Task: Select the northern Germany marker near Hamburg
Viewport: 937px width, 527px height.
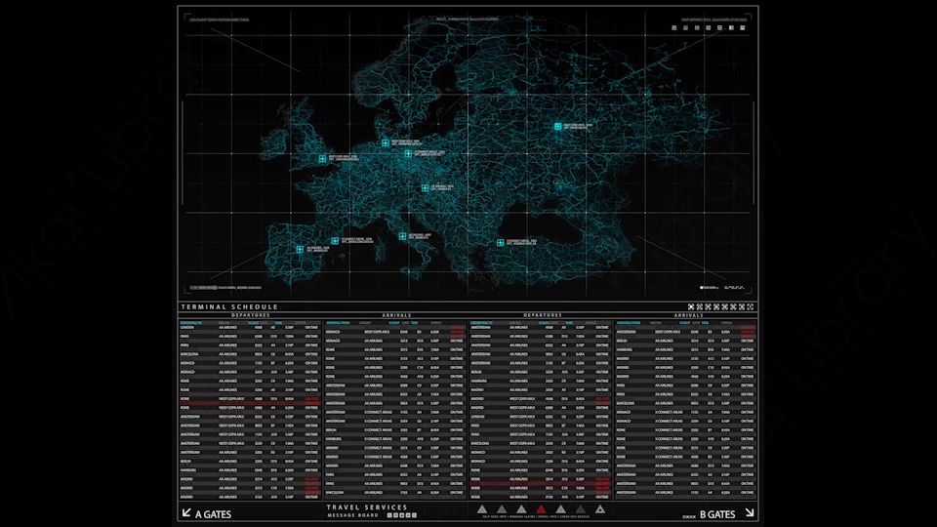Action: point(386,142)
